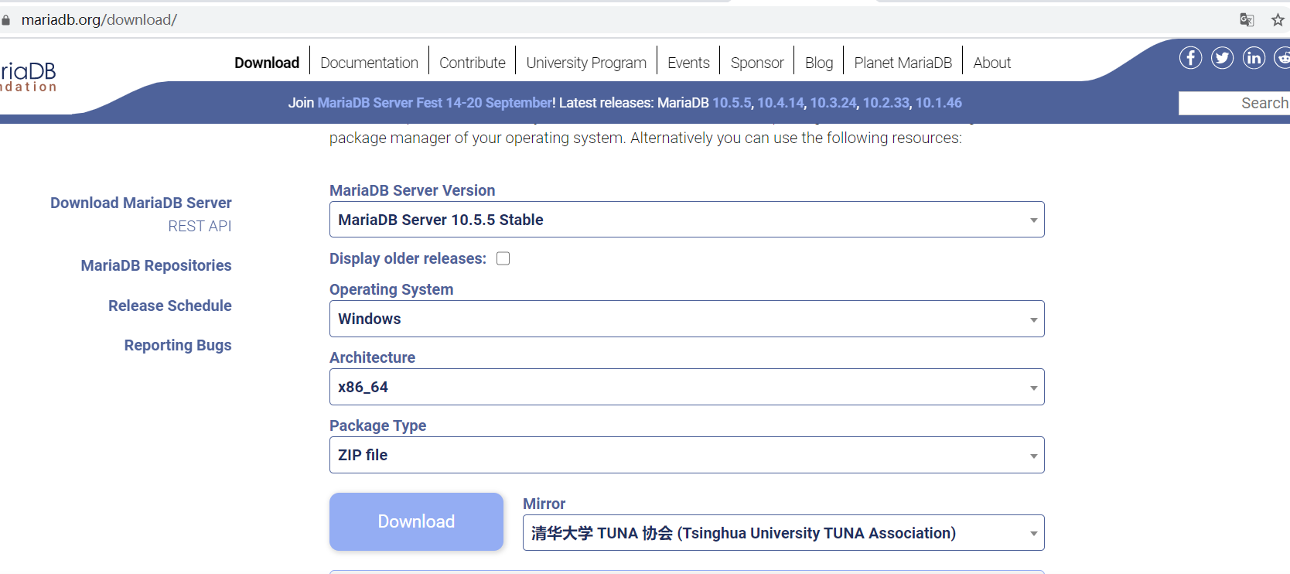Open the 10.4.14 release link
Screen dimensions: 1290x574
point(780,103)
